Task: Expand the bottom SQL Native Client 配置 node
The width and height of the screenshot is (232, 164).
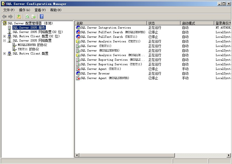Action: (x=4, y=53)
